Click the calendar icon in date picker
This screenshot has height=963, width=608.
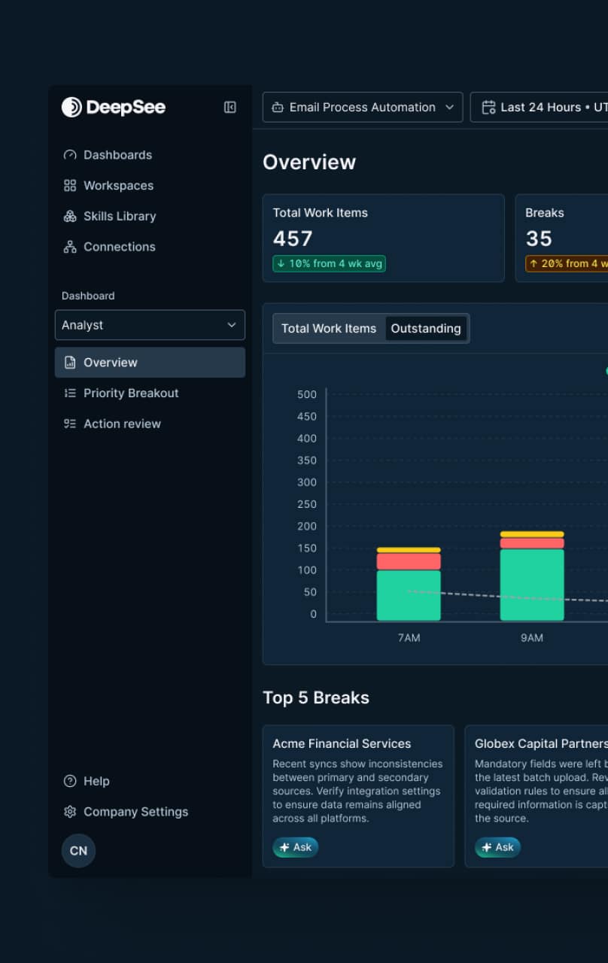click(488, 108)
